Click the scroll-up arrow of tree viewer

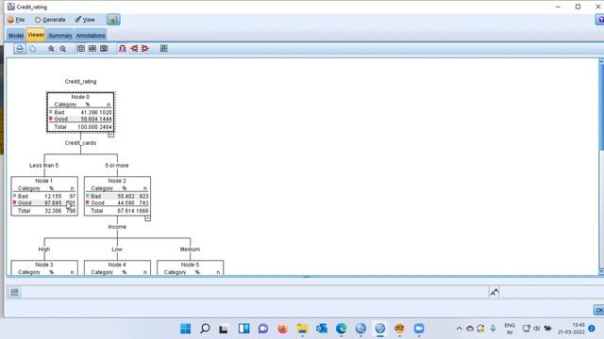601,60
